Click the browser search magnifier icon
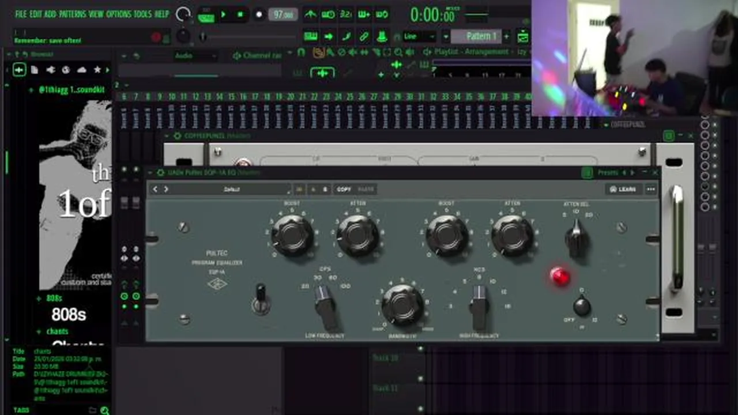Image resolution: width=738 pixels, height=415 pixels. click(x=104, y=410)
